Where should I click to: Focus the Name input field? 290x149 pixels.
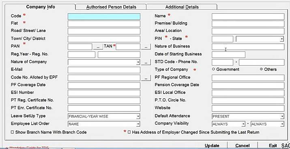248,17
